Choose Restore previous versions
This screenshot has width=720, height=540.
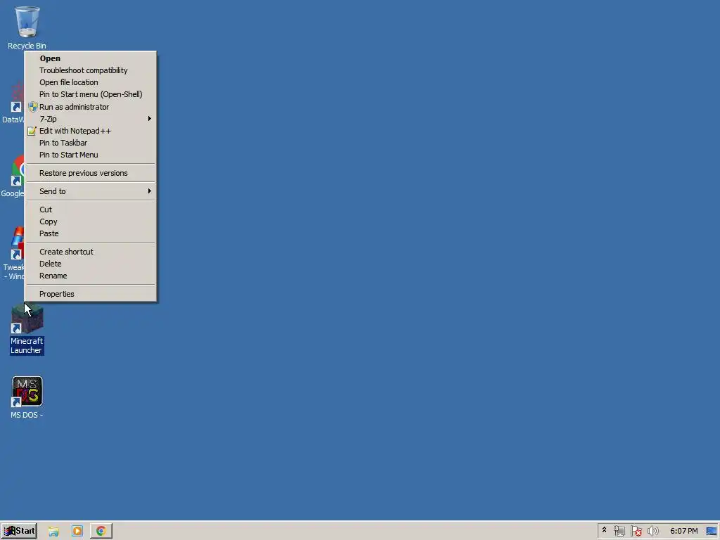point(91,173)
